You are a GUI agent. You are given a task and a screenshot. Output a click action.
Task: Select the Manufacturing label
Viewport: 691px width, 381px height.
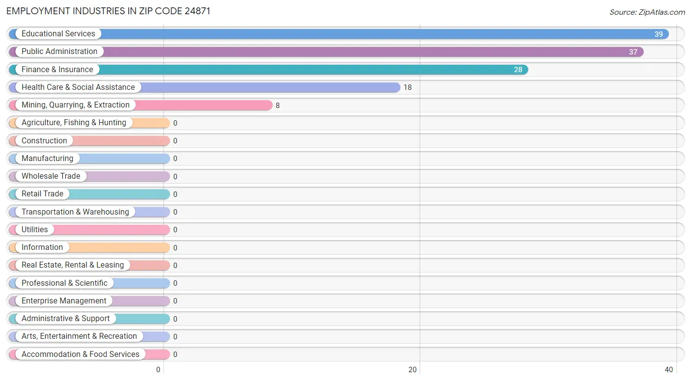tap(47, 159)
